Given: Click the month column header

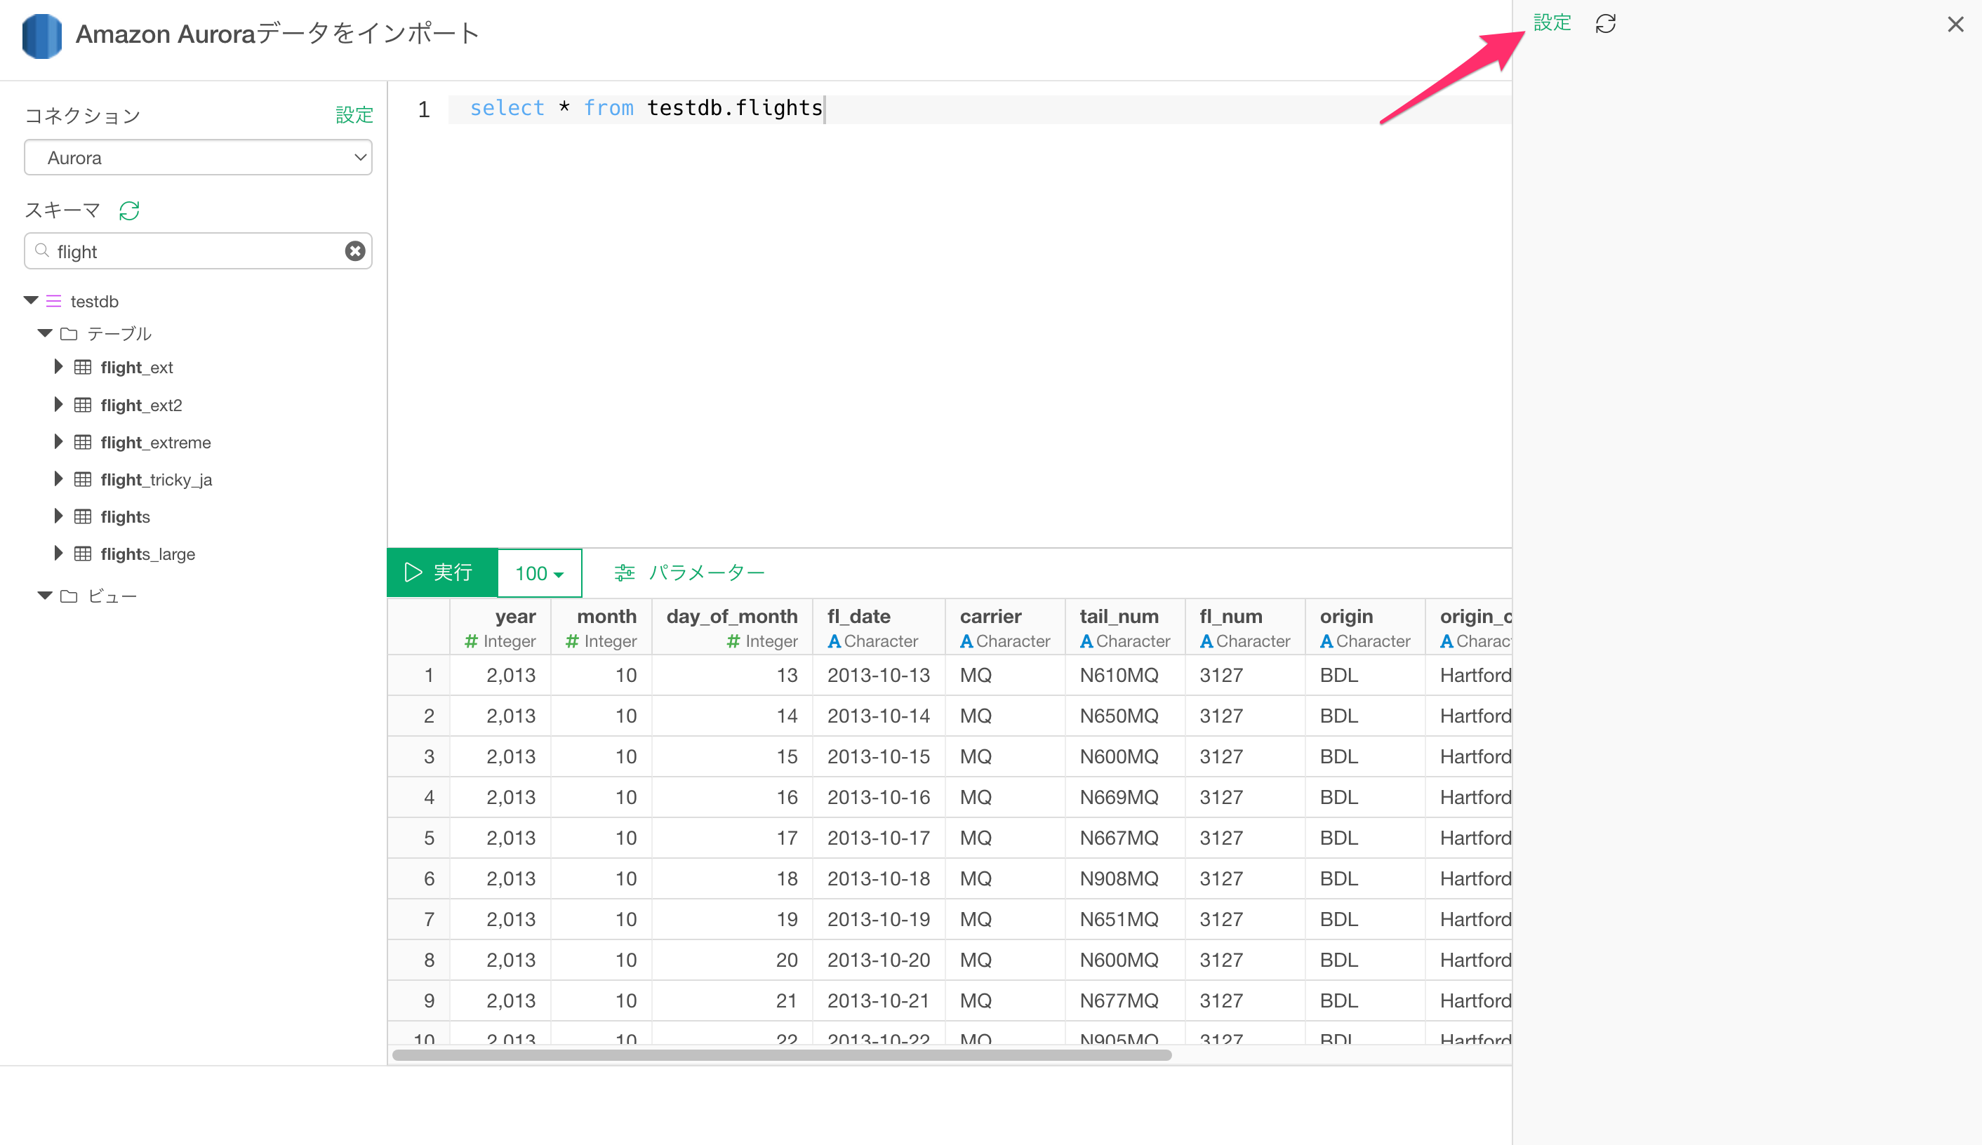Looking at the screenshot, I should (601, 627).
